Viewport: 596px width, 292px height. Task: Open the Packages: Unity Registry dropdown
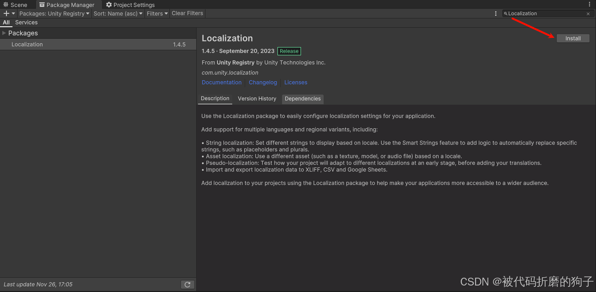point(54,13)
